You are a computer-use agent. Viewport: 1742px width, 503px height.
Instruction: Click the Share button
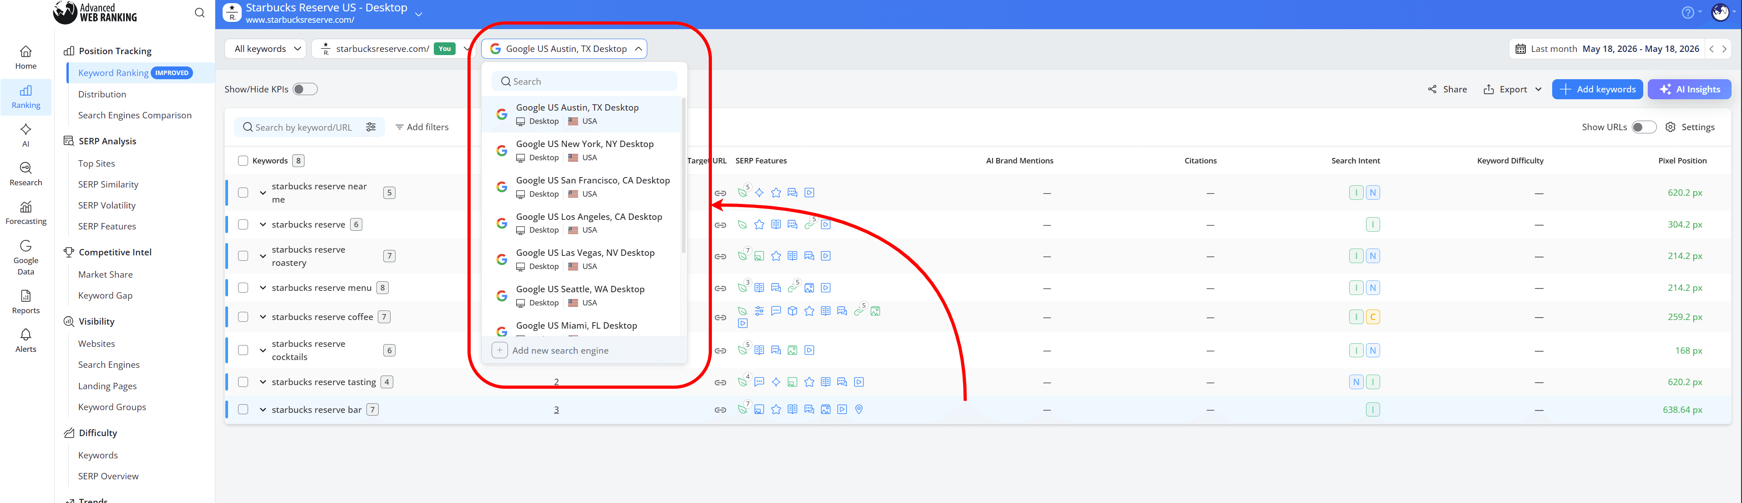point(1447,89)
